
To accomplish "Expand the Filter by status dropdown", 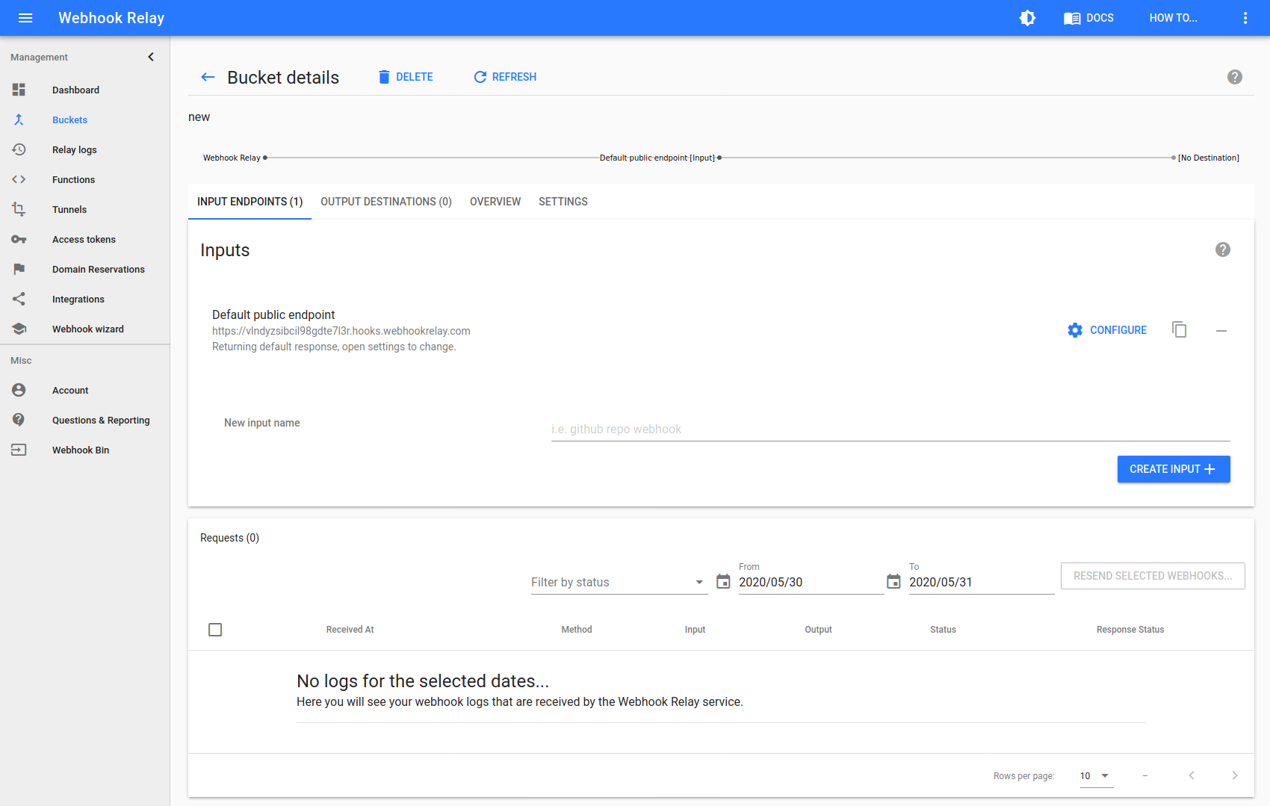I will pyautogui.click(x=618, y=582).
